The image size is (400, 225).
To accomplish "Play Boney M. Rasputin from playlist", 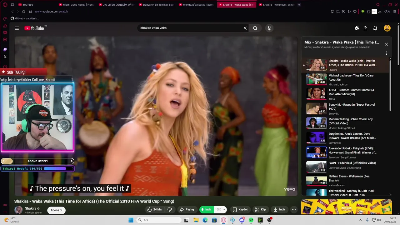I will click(x=345, y=109).
